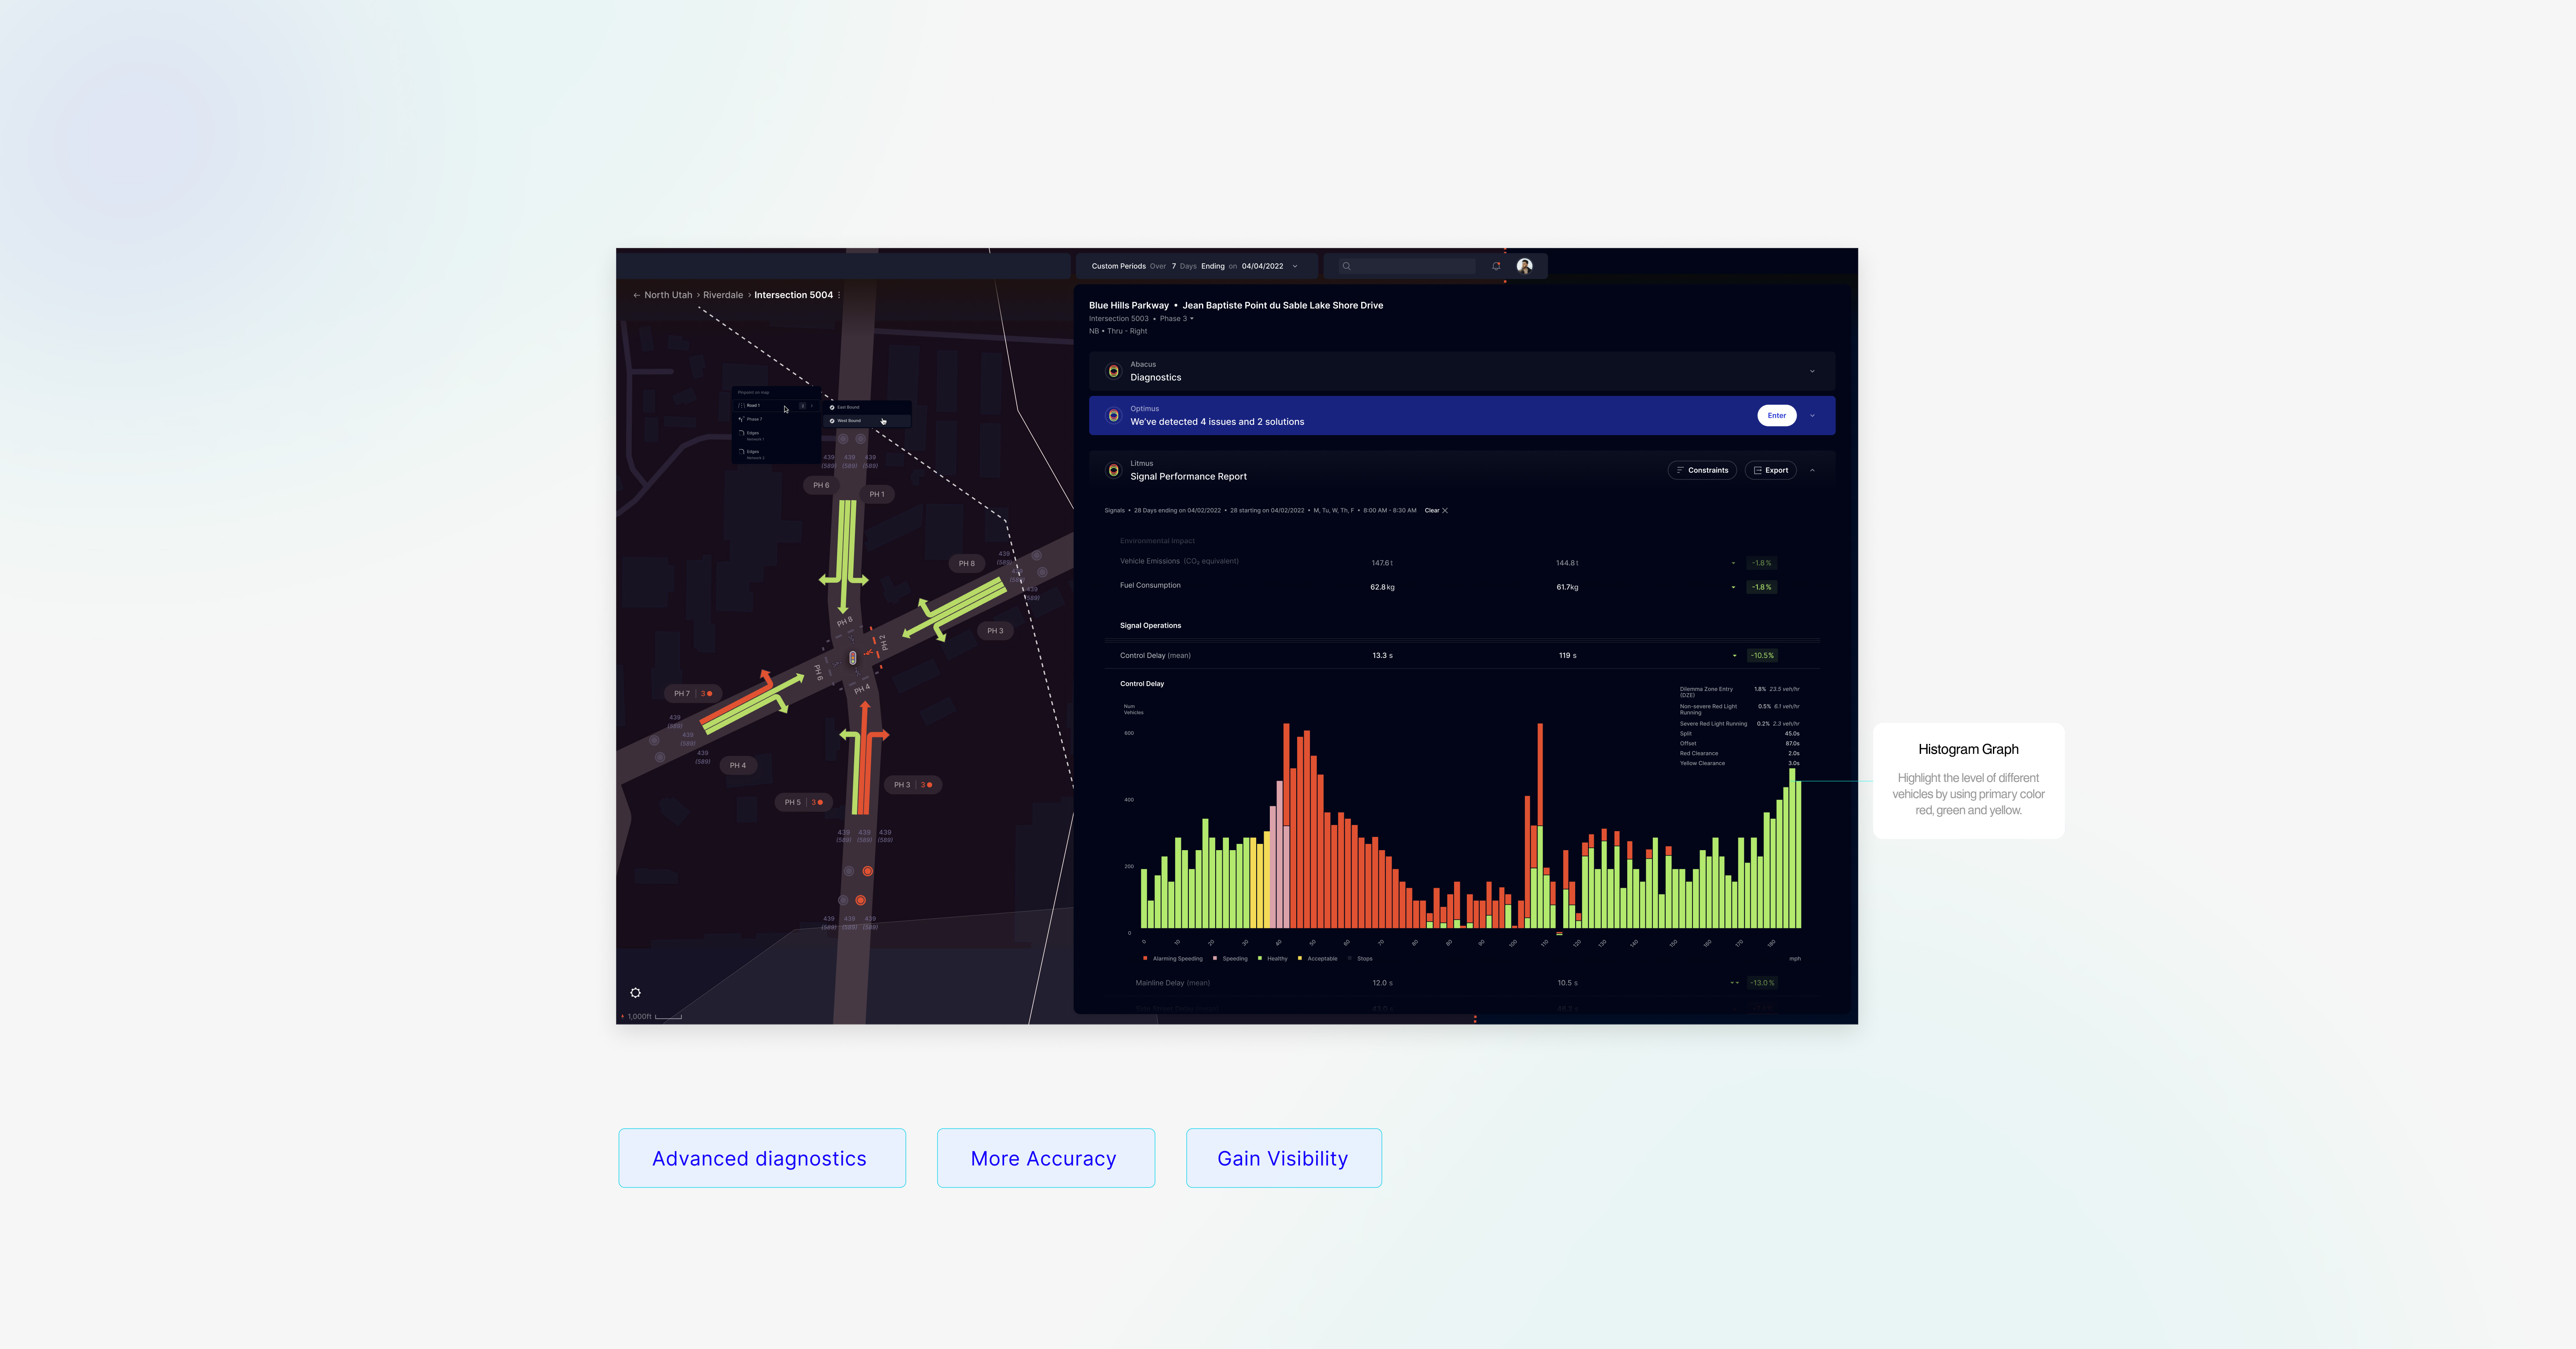
Task: Select Road 1 in Pinpoint on map
Action: pyautogui.click(x=777, y=406)
